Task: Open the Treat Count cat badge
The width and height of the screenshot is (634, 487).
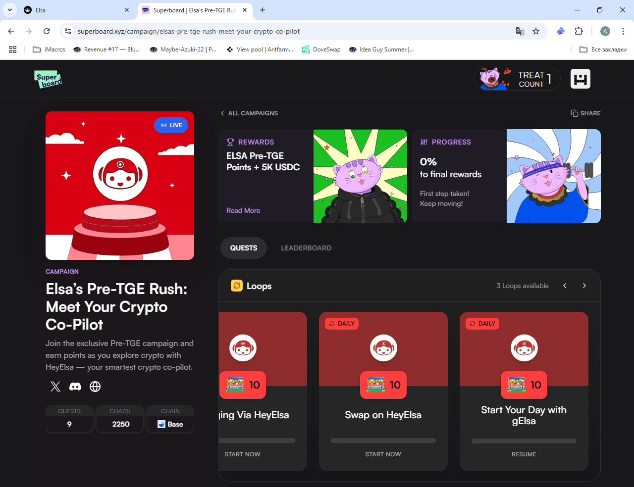Action: point(517,79)
